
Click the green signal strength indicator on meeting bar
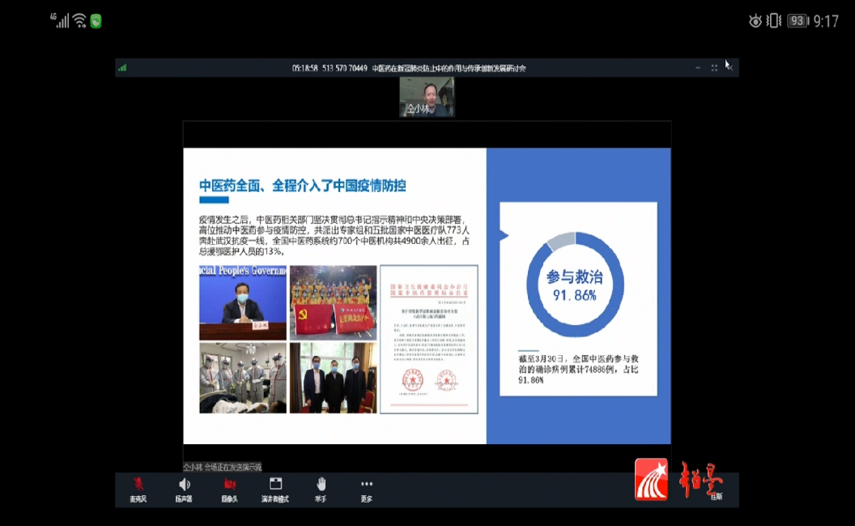click(121, 67)
